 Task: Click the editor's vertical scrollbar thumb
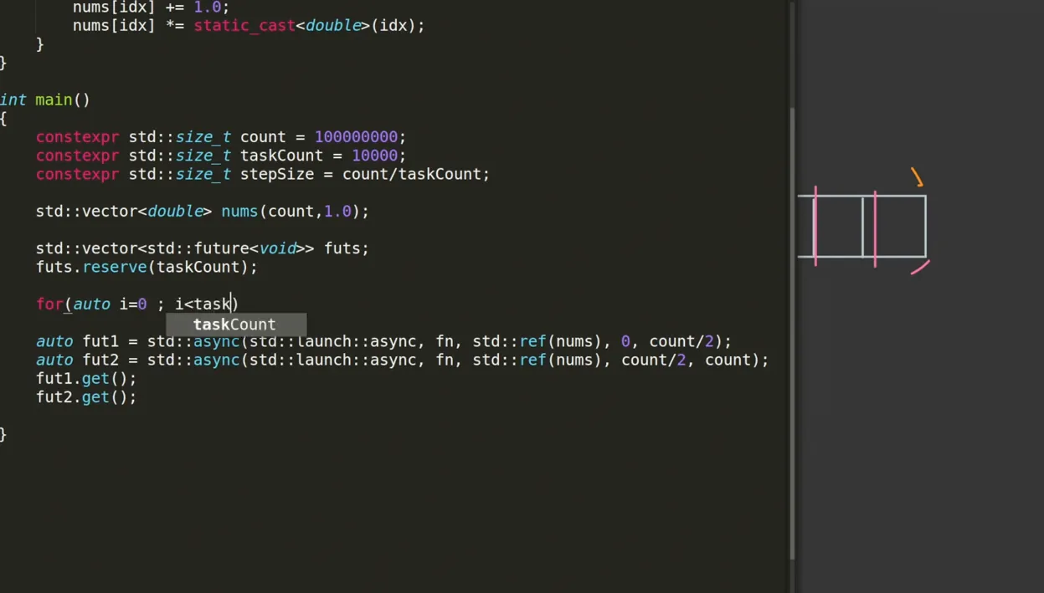(x=792, y=334)
